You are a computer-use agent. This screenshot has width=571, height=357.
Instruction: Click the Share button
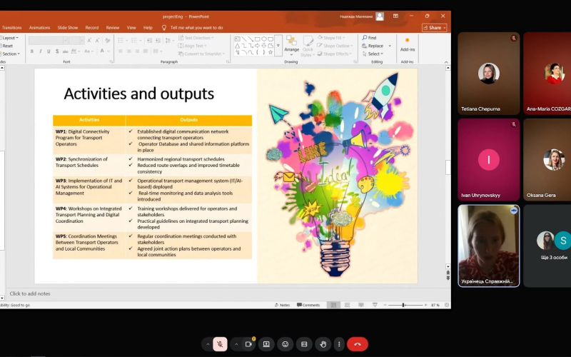pos(435,28)
